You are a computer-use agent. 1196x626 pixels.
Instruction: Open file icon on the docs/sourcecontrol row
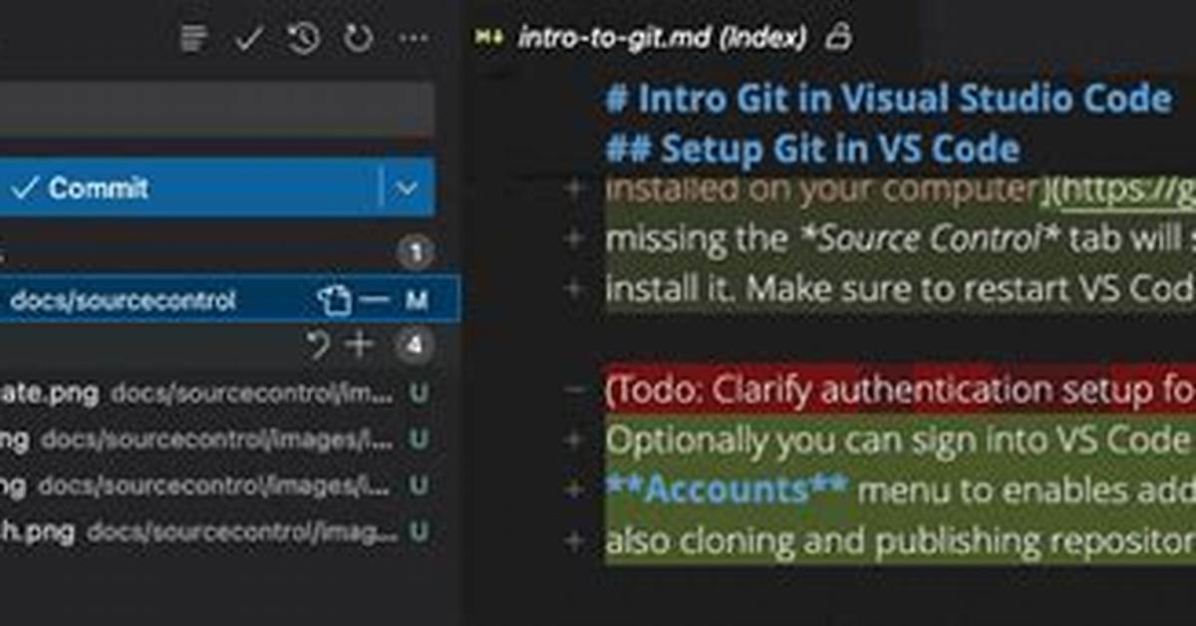[x=334, y=299]
